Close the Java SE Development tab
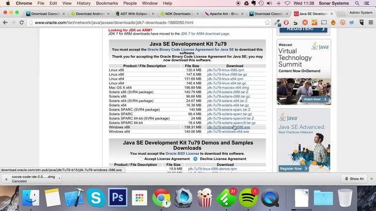The height and width of the screenshot is (211, 376). tap(331, 14)
